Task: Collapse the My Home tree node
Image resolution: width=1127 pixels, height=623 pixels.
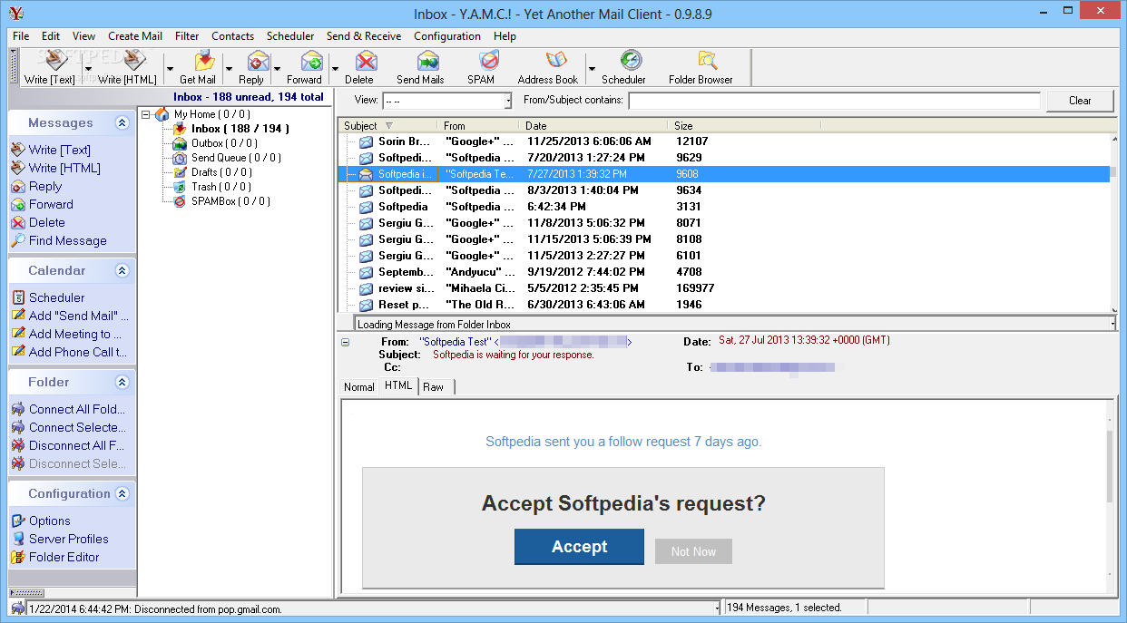Action: point(145,114)
